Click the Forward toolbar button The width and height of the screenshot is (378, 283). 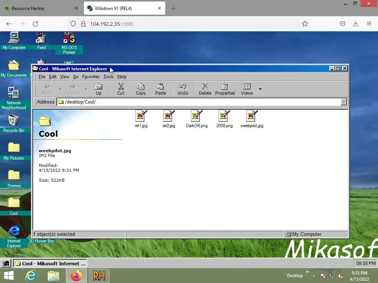[x=73, y=89]
